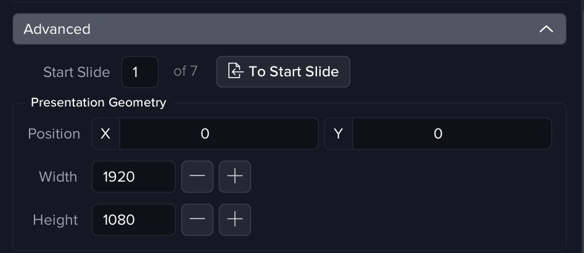Viewport: 584px width, 253px height.
Task: Increase Width with the plus button
Action: click(235, 177)
